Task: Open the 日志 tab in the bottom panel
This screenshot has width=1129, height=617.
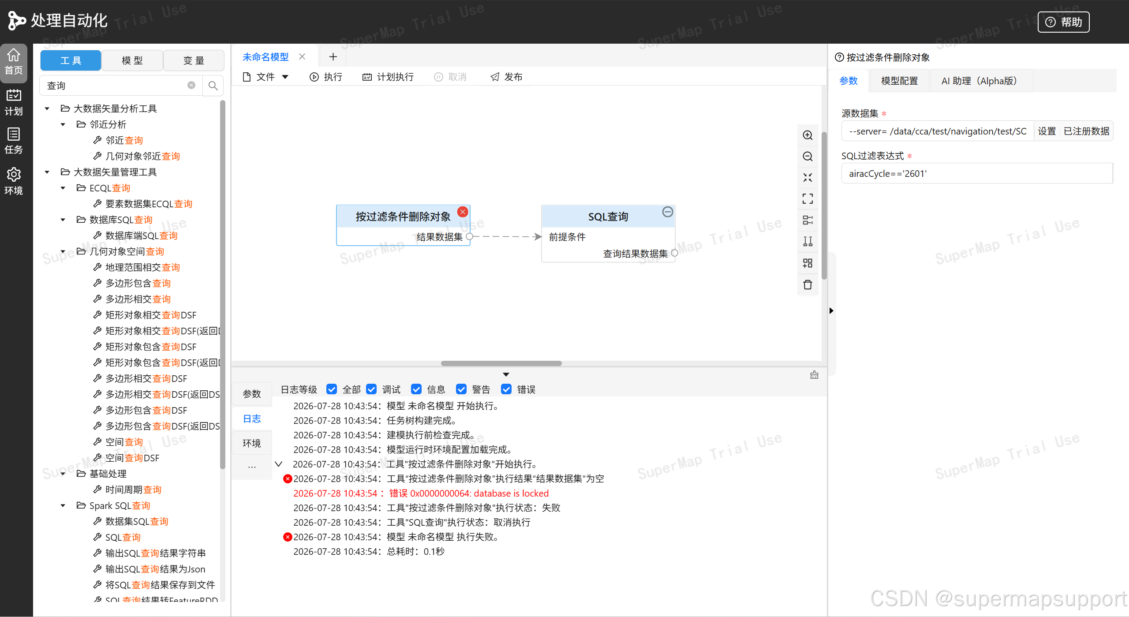Action: 252,419
